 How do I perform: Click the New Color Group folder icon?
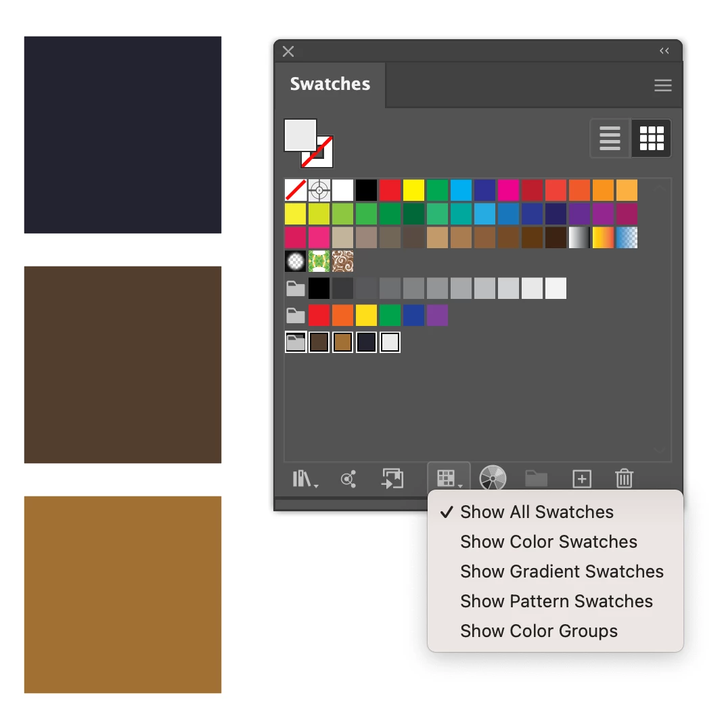coord(537,479)
